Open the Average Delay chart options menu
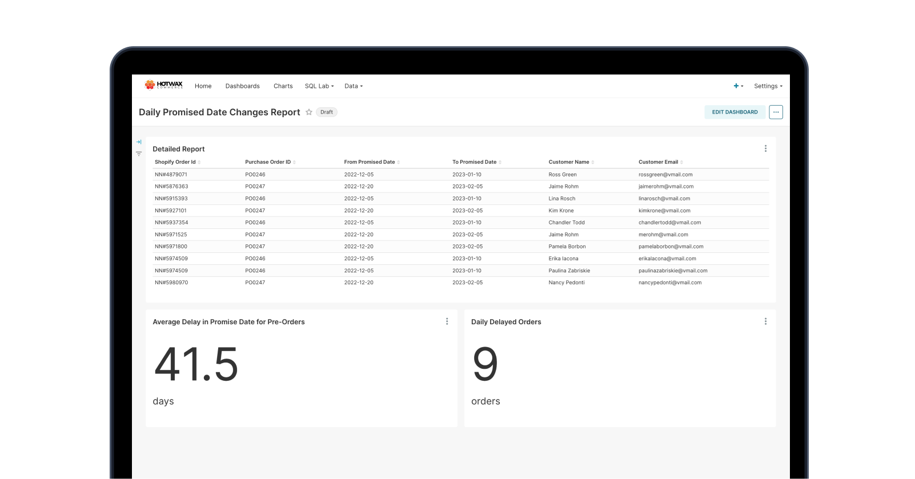Image resolution: width=915 pixels, height=479 pixels. pos(447,321)
